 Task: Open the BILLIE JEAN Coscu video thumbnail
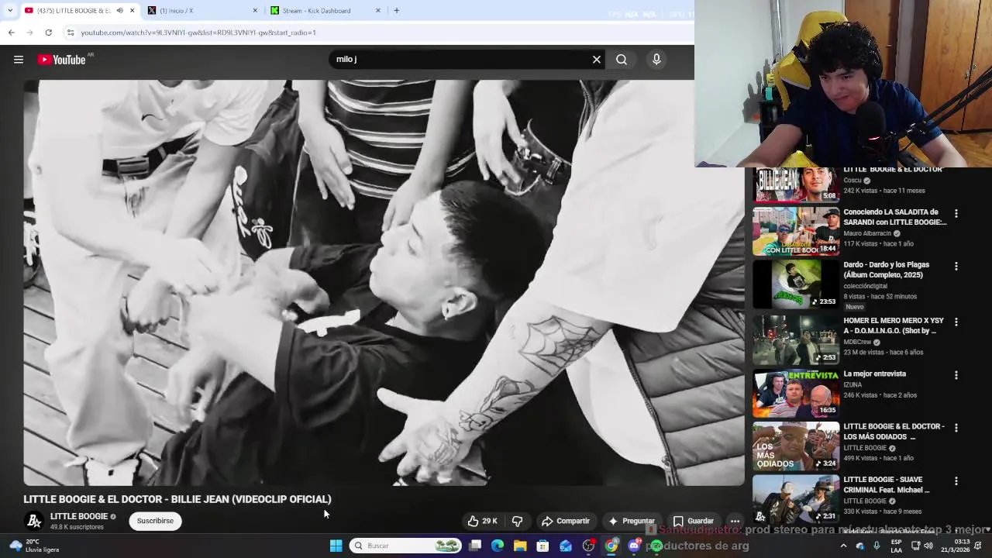[796, 184]
